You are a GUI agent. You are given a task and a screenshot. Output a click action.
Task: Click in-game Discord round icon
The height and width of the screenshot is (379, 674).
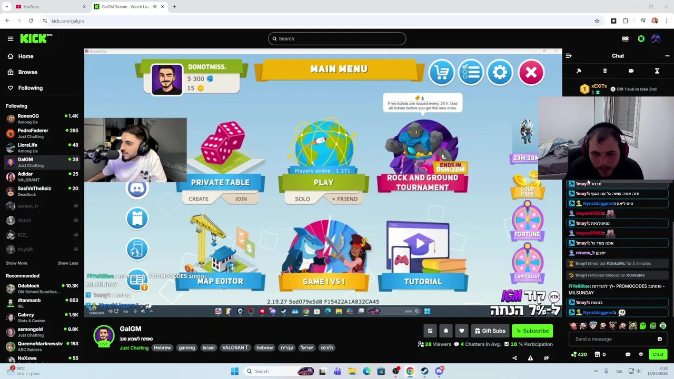point(137,188)
